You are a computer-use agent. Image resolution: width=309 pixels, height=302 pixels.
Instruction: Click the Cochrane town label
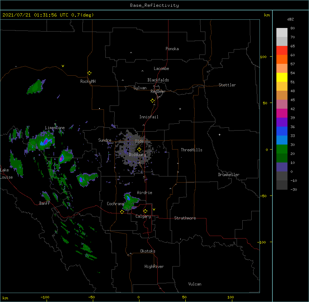click(115, 204)
